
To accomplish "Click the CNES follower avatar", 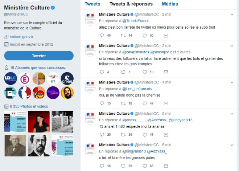I will [x=67, y=78].
